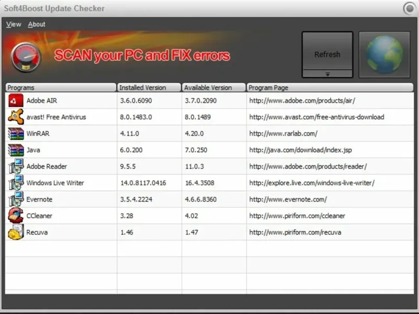Click the Adobe Reader row icon
The width and height of the screenshot is (419, 314).
16,166
